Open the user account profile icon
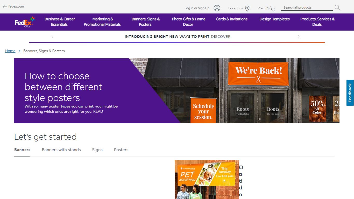This screenshot has height=199, width=354. tap(217, 8)
